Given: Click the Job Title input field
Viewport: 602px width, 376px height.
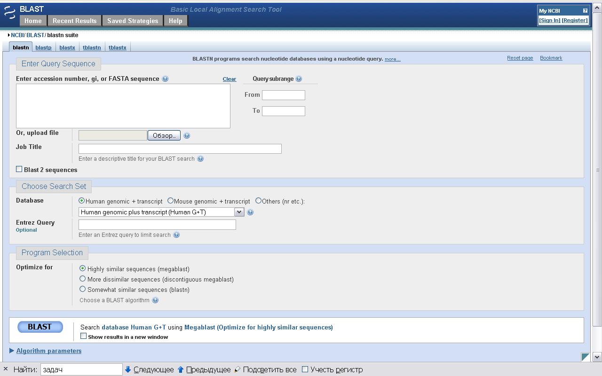Looking at the screenshot, I should pos(180,149).
